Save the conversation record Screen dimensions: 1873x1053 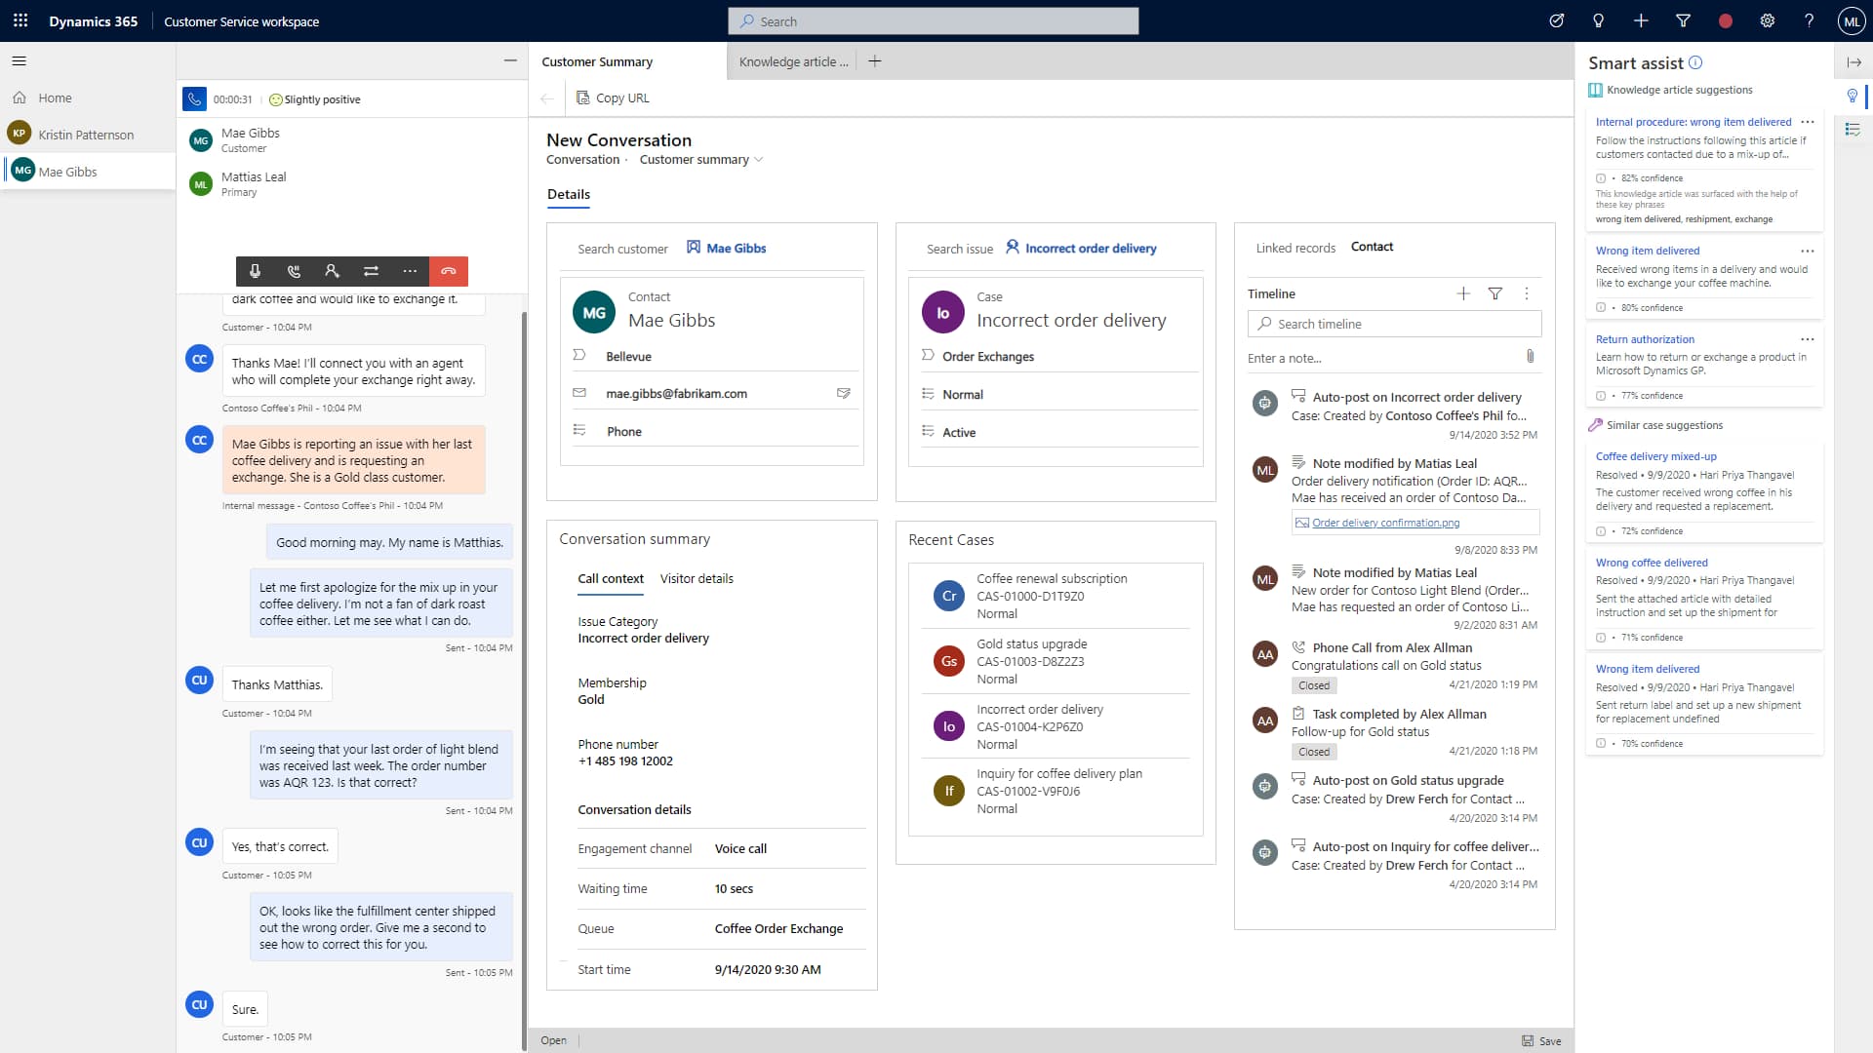pyautogui.click(x=1540, y=1040)
